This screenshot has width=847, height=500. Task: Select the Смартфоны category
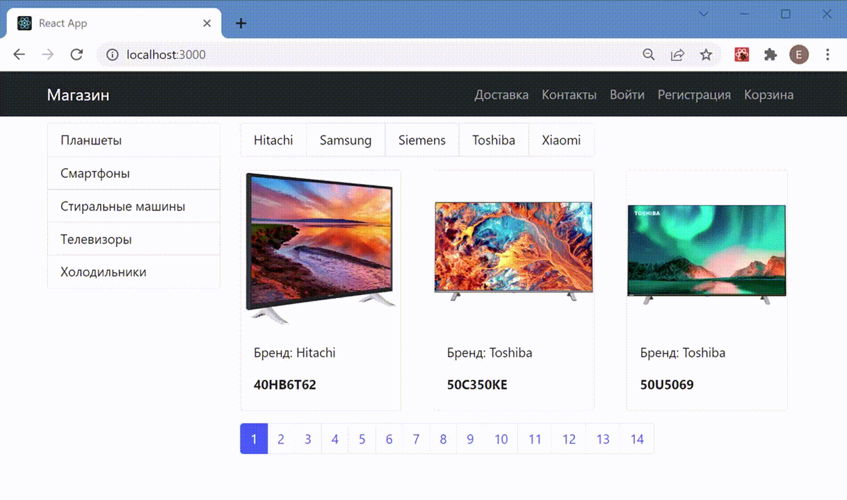[134, 173]
